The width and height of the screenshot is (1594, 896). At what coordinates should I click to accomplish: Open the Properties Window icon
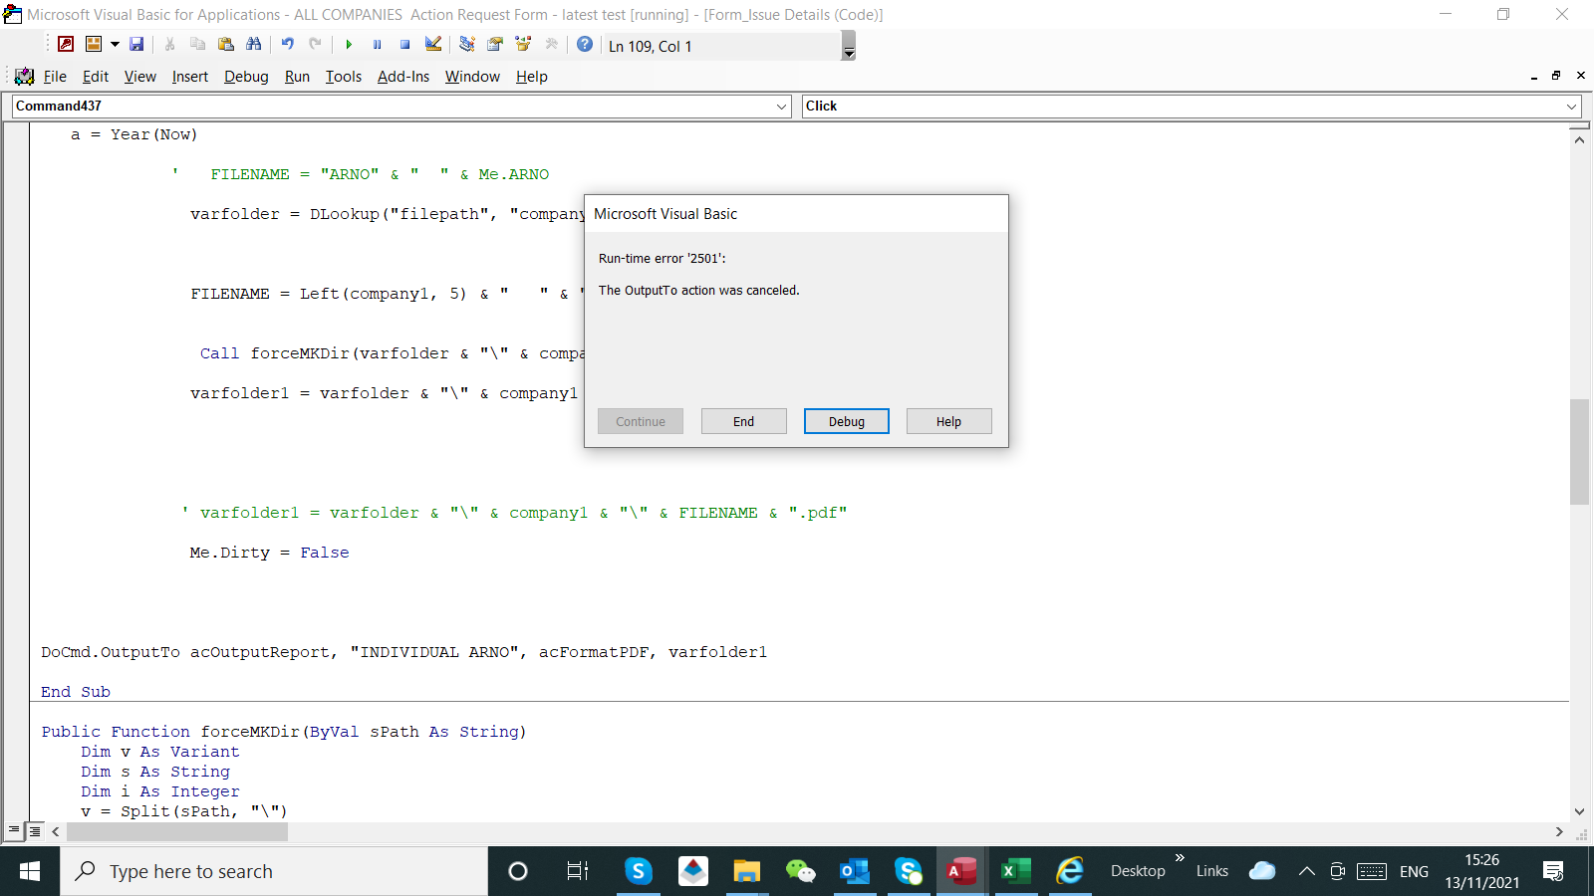(x=495, y=45)
